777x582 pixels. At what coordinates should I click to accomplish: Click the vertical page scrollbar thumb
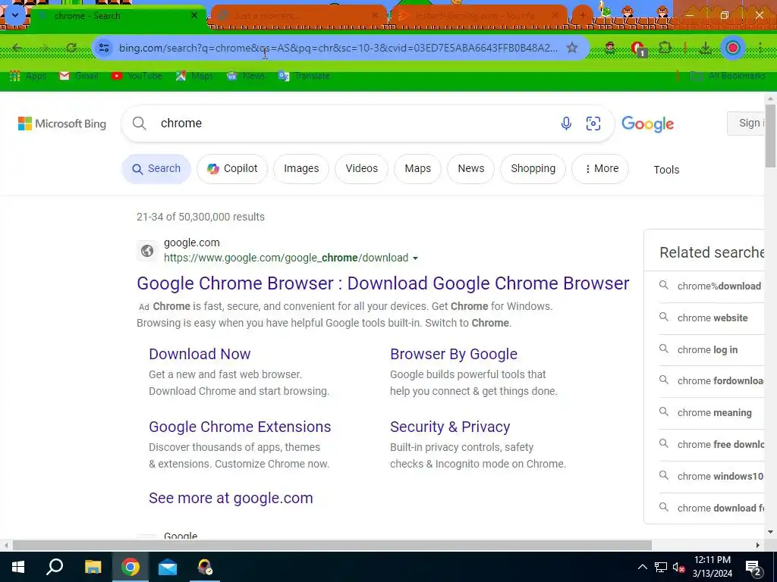point(771,135)
